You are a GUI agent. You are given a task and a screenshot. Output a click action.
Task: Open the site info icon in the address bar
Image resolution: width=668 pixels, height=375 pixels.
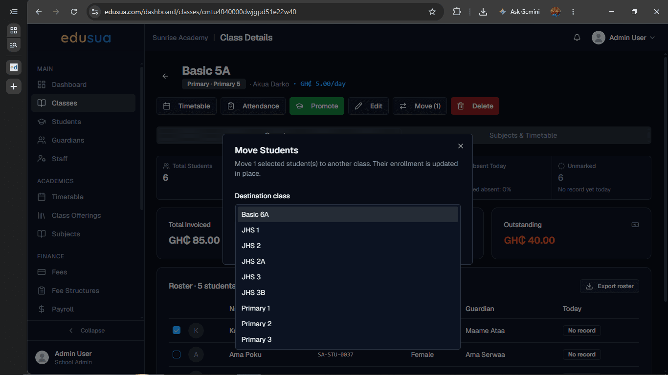(x=95, y=12)
